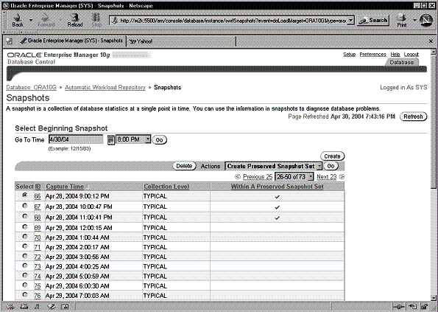The width and height of the screenshot is (438, 312).
Task: Click the browser URL address field
Action: [x=233, y=21]
